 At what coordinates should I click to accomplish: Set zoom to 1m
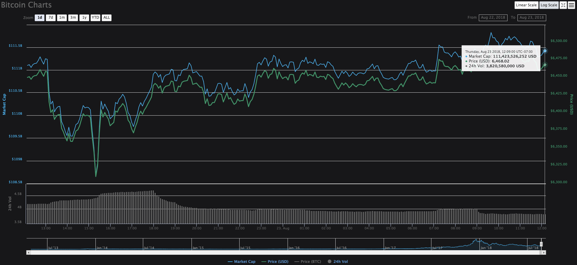[x=62, y=18]
